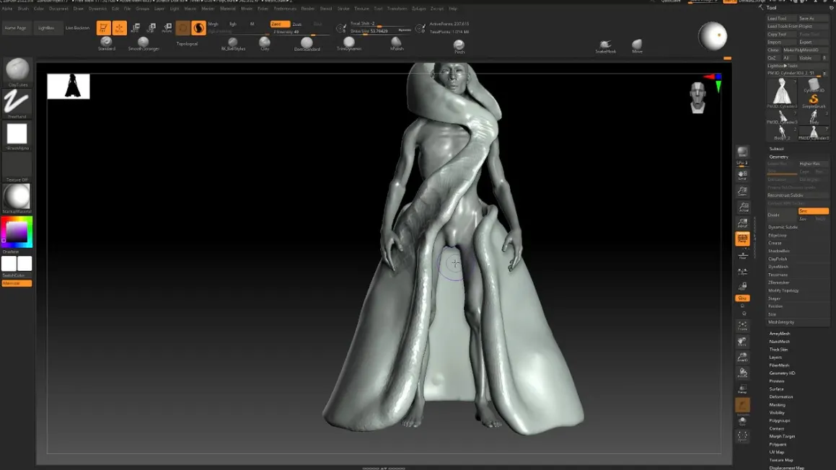Image resolution: width=836 pixels, height=470 pixels.
Task: Select the ClayTubes brush thumbnail
Action: [x=17, y=71]
